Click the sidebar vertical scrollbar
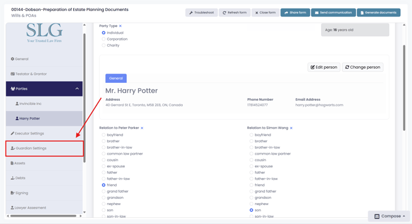 [x=84, y=98]
